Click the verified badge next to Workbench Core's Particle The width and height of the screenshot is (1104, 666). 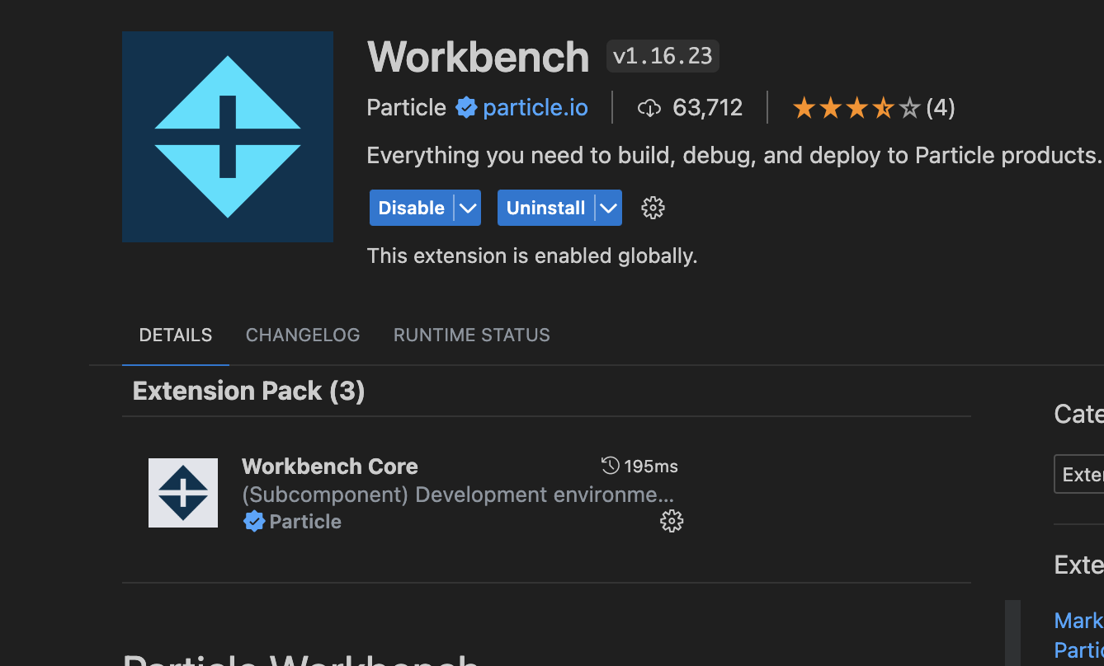coord(254,521)
